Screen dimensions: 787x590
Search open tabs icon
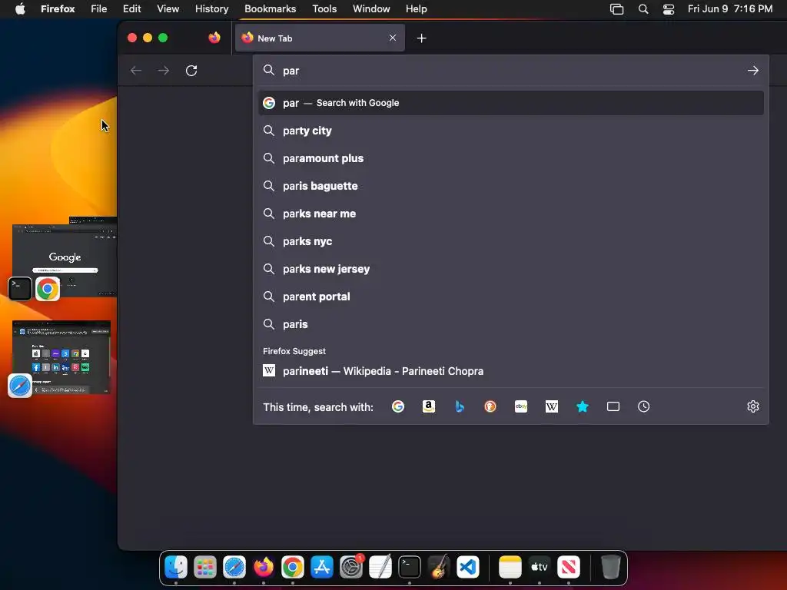pyautogui.click(x=613, y=406)
